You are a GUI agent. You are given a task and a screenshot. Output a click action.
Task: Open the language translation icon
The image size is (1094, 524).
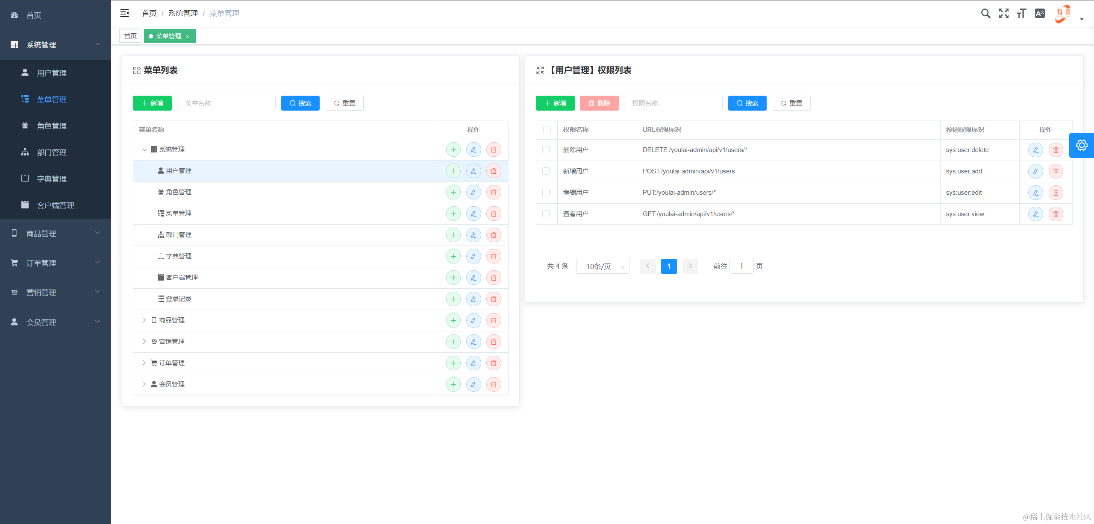tap(1040, 14)
